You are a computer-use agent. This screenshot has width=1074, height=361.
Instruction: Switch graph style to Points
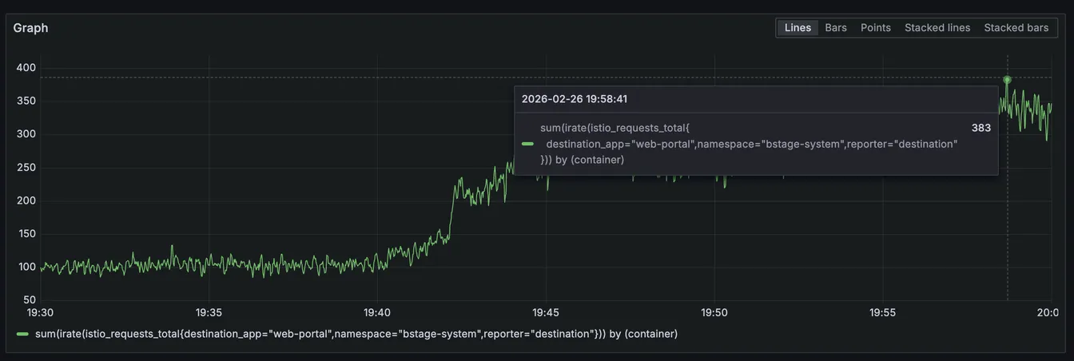coord(876,28)
